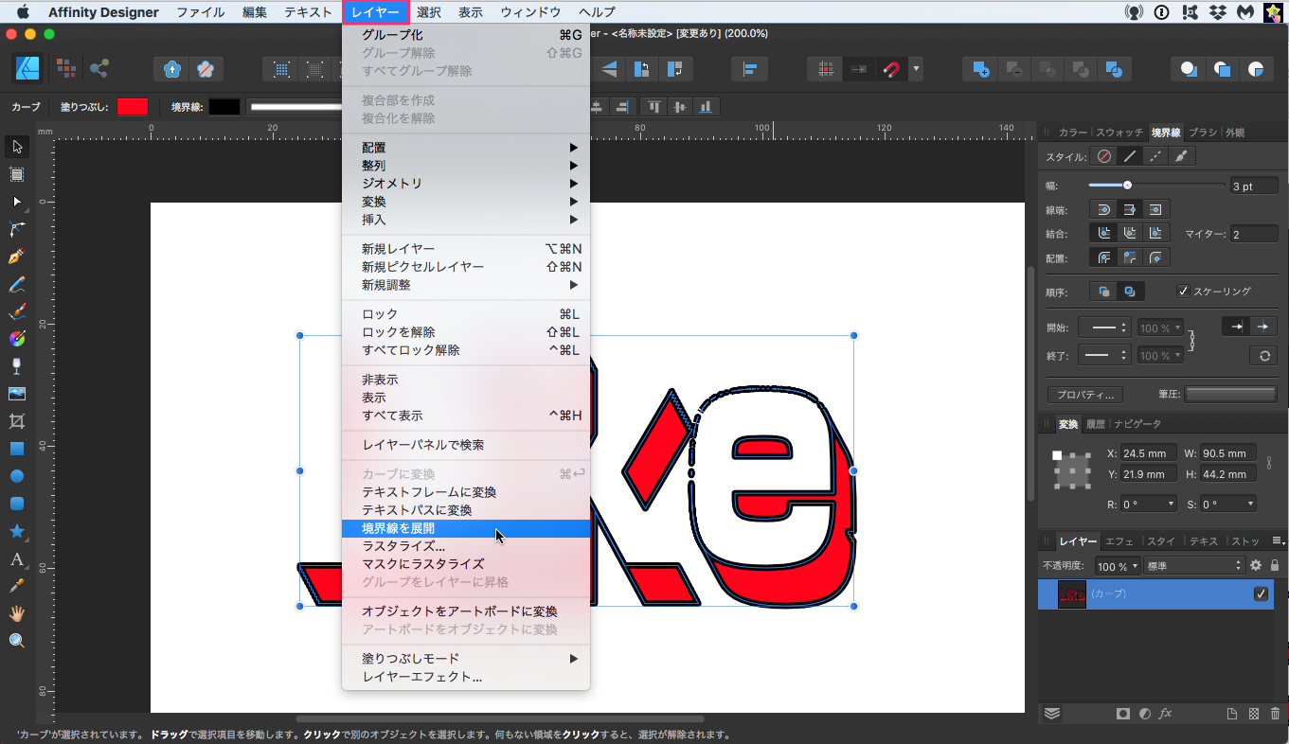
Task: Choose グループ化 menu item
Action: point(465,35)
